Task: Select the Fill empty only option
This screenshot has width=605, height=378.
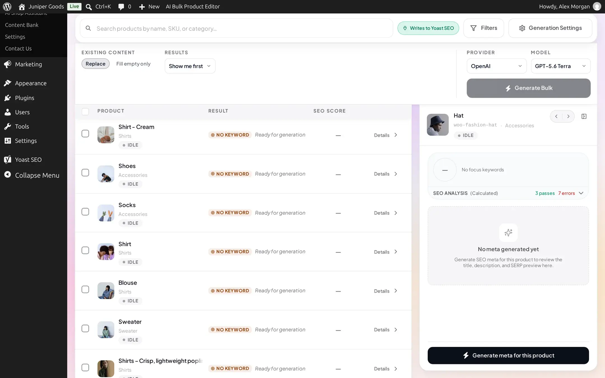Action: (x=133, y=64)
